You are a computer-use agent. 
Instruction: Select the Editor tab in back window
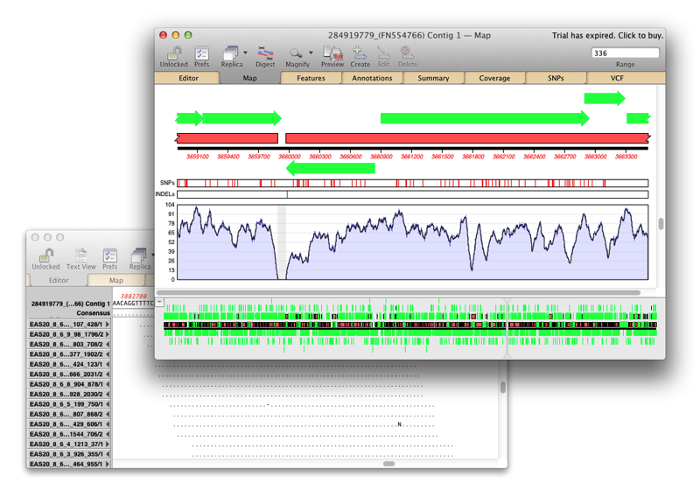[59, 280]
